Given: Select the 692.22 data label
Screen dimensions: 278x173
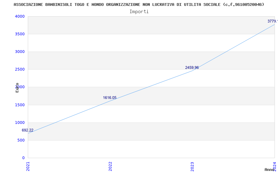Looking at the screenshot, I should pos(27,130).
